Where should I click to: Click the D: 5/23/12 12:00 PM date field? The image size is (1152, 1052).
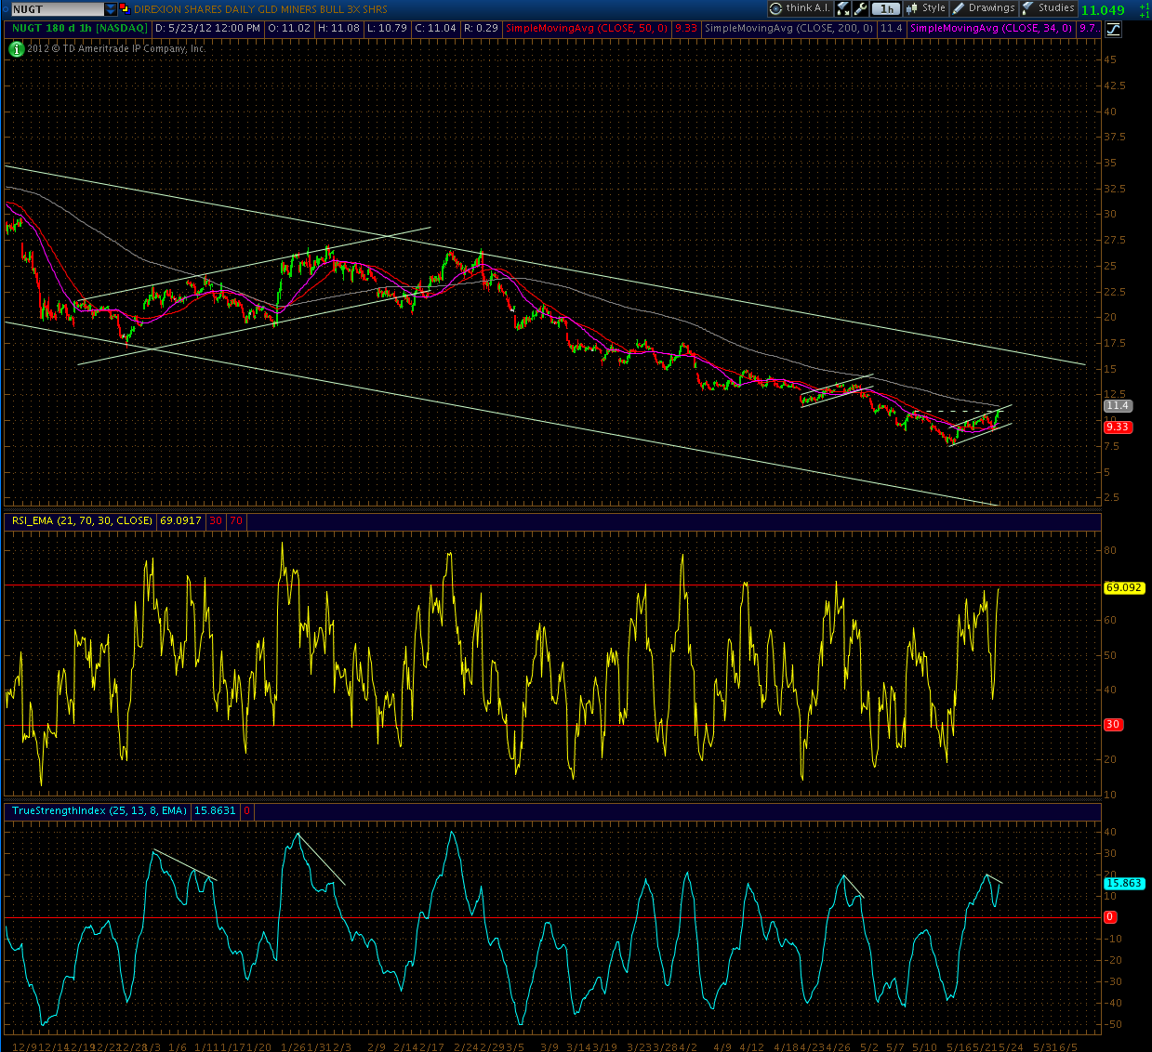tap(207, 29)
